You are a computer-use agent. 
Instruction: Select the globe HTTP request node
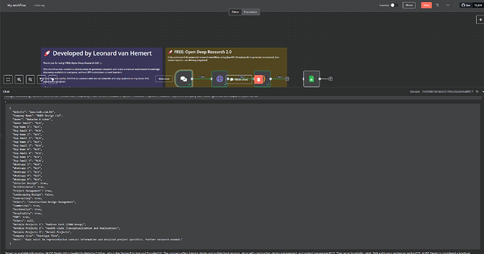point(220,79)
